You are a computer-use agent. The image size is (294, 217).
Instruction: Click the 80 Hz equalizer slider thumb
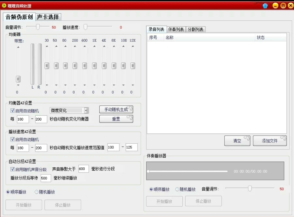coord(65,66)
